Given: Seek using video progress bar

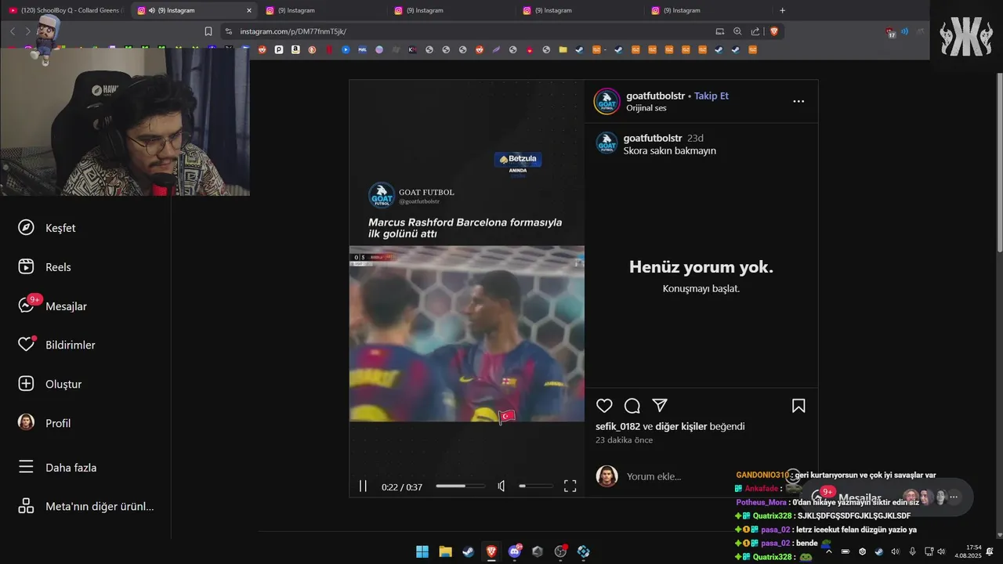Looking at the screenshot, I should coord(460,486).
